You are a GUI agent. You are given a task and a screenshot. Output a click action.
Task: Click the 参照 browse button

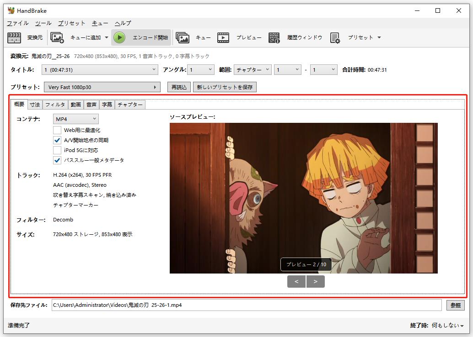tap(456, 305)
